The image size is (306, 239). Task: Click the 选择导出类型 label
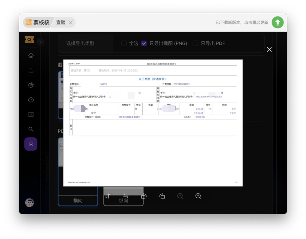coord(80,43)
